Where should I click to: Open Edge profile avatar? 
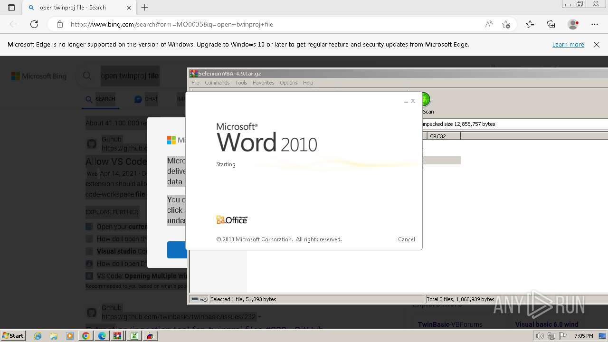click(573, 24)
